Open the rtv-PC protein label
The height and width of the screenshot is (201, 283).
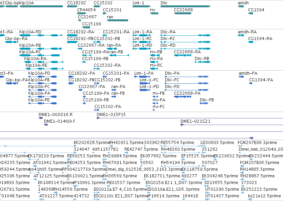pyautogui.click(x=159, y=107)
